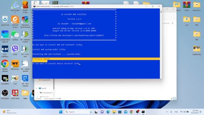Launch OBS Studio from the desktop

5,94
